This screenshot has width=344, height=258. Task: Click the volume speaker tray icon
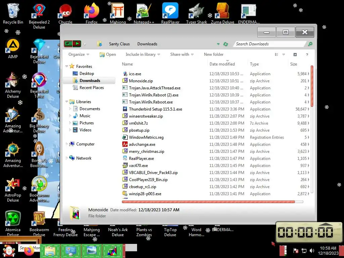(312, 250)
